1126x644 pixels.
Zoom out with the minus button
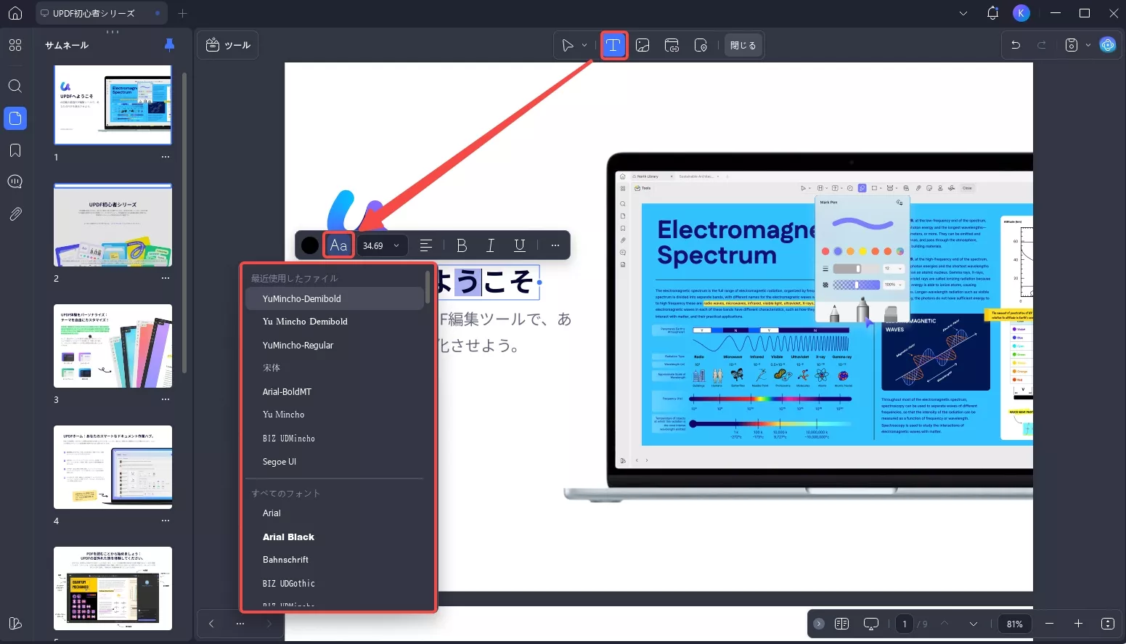(1049, 624)
